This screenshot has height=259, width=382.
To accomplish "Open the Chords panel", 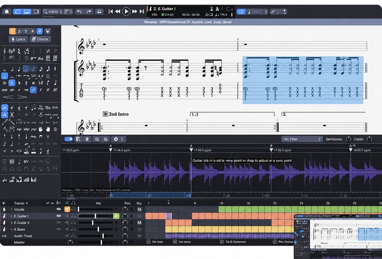I will pyautogui.click(x=40, y=39).
